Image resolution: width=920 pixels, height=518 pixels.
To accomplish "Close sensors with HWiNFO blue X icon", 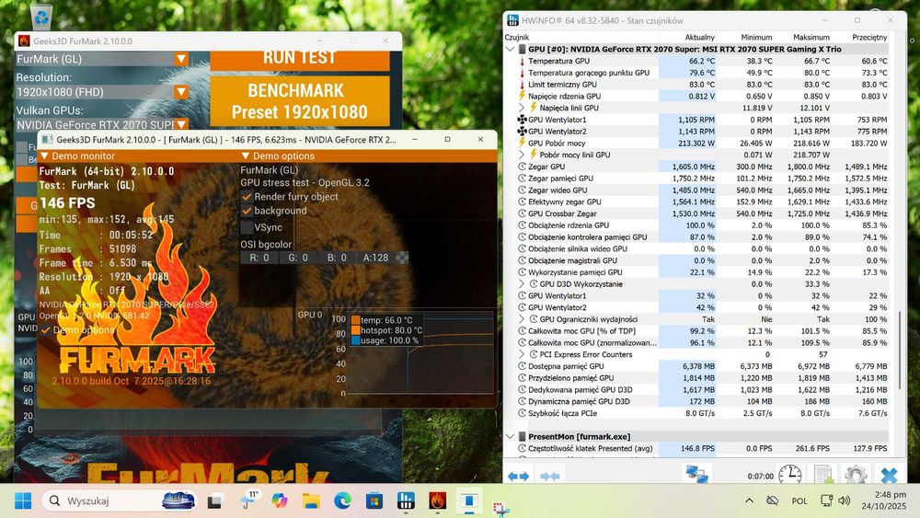I will (x=889, y=475).
